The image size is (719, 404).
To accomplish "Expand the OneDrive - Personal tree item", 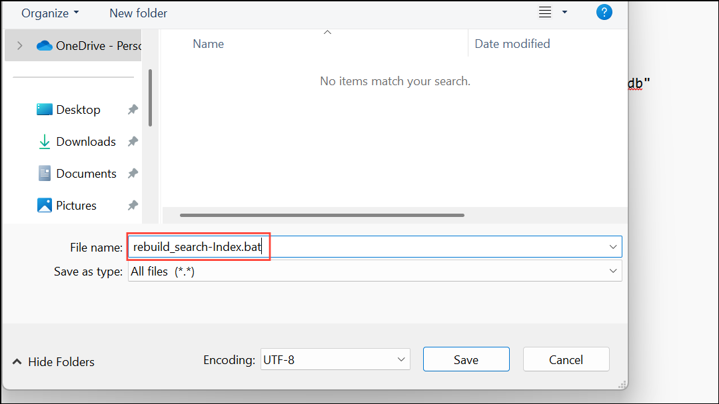I will (21, 45).
